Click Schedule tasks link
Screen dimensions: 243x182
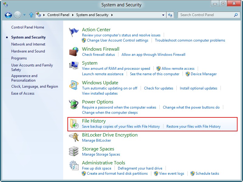pyautogui.click(x=207, y=174)
